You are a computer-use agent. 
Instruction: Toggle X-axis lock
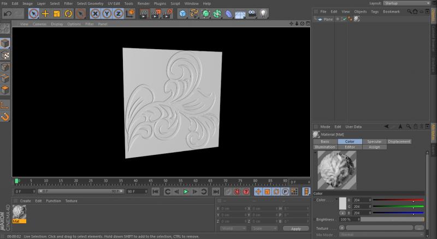(95, 13)
